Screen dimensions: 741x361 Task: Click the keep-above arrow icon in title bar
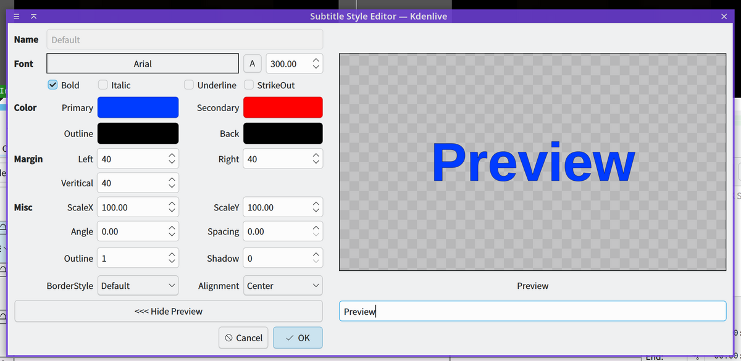pyautogui.click(x=33, y=16)
